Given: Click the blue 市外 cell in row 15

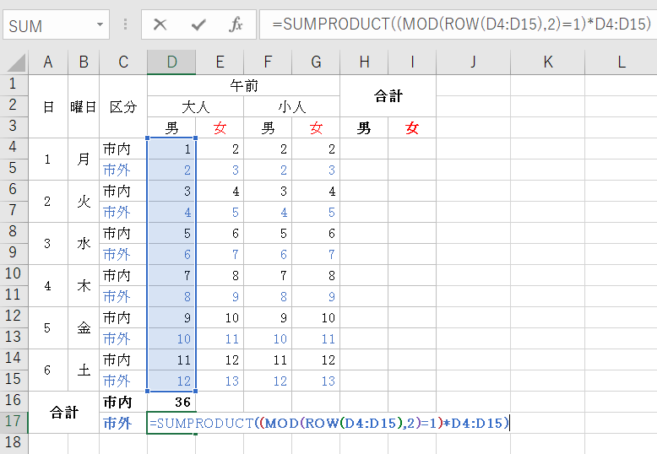Looking at the screenshot, I should [x=123, y=381].
